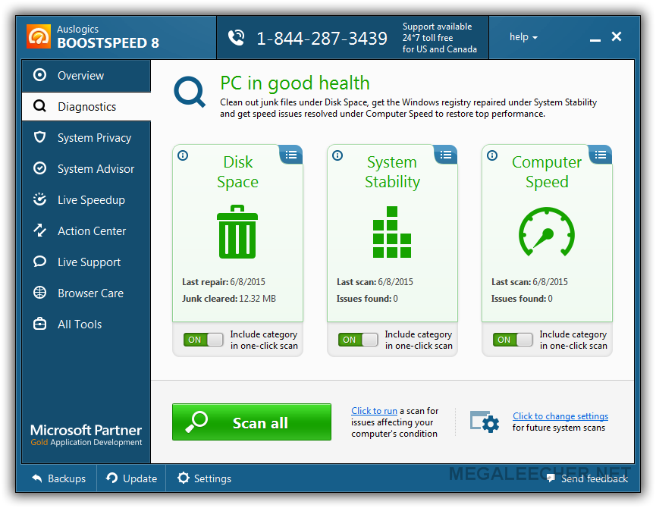Click the scan settings gear icon
This screenshot has height=508, width=656.
point(485,422)
